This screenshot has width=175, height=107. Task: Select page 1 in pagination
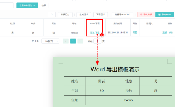[73, 41]
